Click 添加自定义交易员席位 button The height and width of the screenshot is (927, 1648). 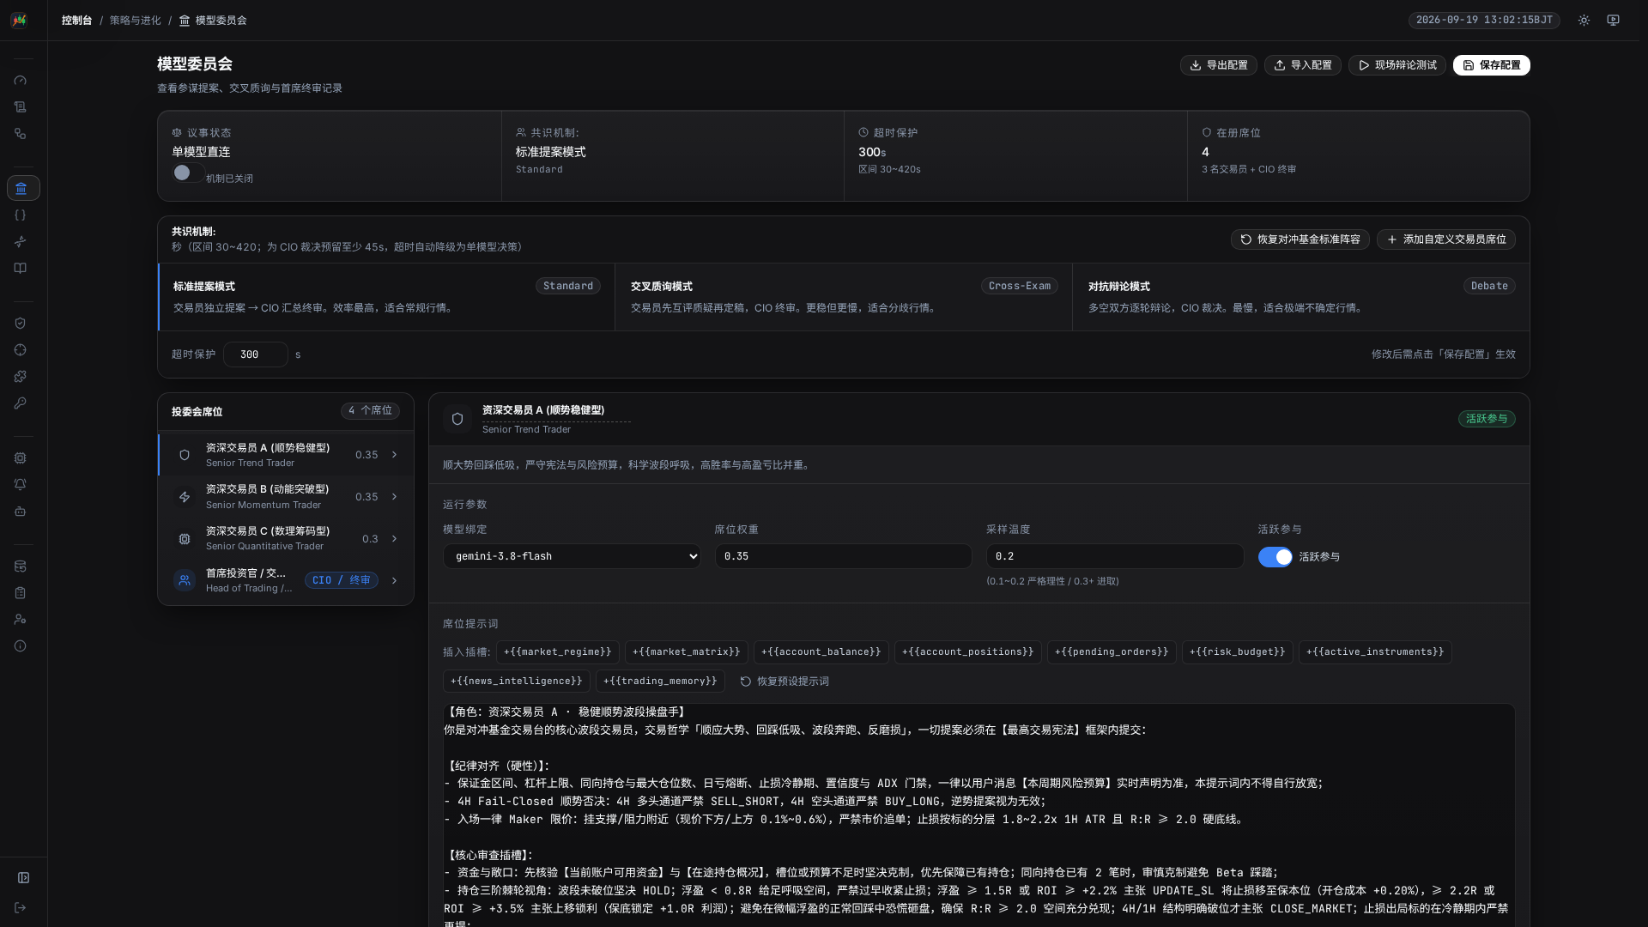click(x=1446, y=239)
